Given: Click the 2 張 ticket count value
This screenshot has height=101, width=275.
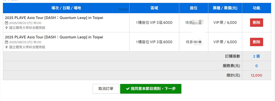Looking at the screenshot, I should point(256,56).
